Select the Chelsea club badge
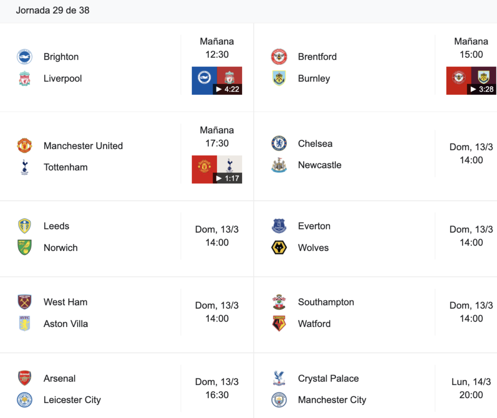The image size is (497, 418). [x=279, y=143]
